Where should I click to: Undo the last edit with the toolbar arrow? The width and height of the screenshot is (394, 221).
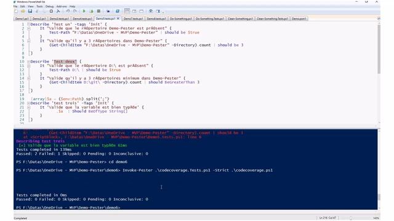pos(68,11)
